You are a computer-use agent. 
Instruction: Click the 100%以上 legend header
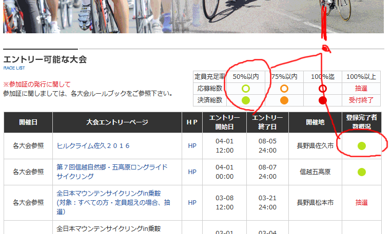361,77
